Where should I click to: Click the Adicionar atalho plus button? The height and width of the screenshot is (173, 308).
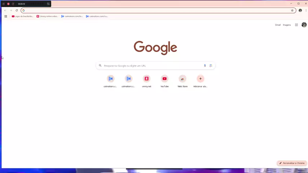pyautogui.click(x=201, y=79)
